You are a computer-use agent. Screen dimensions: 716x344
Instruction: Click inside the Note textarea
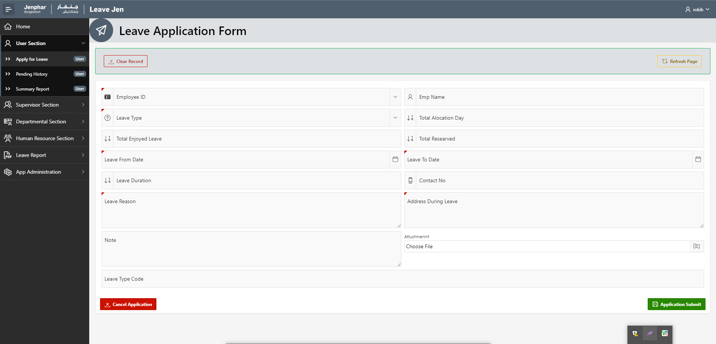tap(251, 249)
